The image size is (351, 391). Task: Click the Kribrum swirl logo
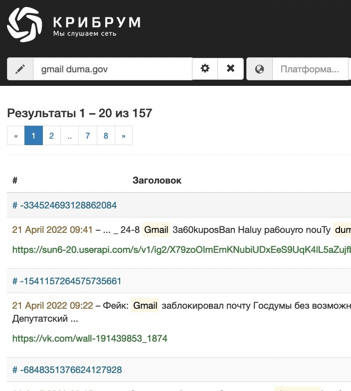[24, 24]
